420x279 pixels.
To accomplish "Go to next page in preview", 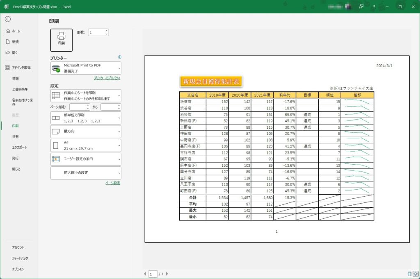I will [167, 274].
